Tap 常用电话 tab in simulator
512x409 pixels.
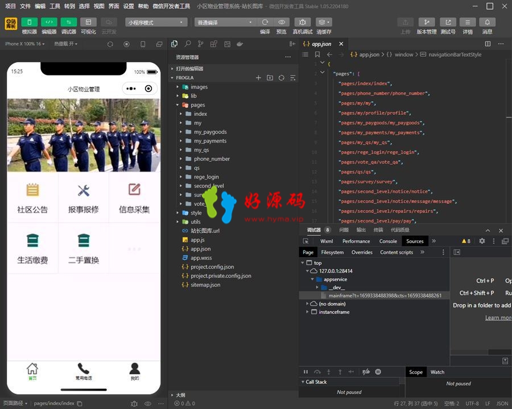(x=84, y=372)
